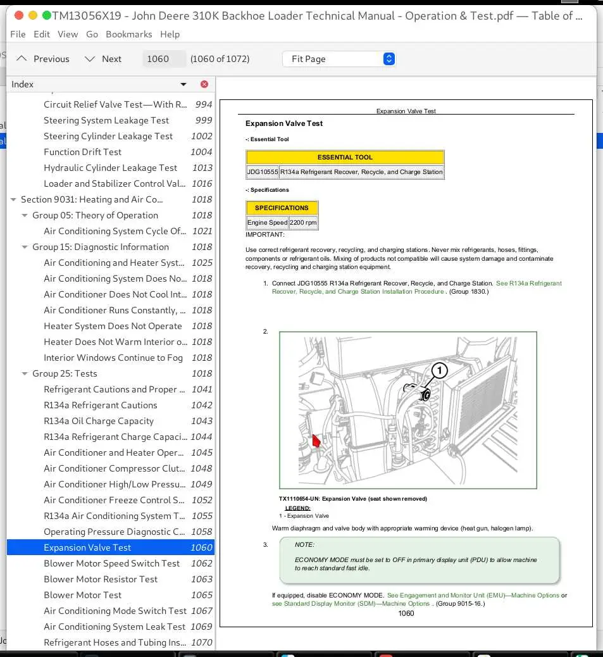Follow Standard Display Monitor (SDM) link
This screenshot has height=657, width=603.
pyautogui.click(x=351, y=604)
